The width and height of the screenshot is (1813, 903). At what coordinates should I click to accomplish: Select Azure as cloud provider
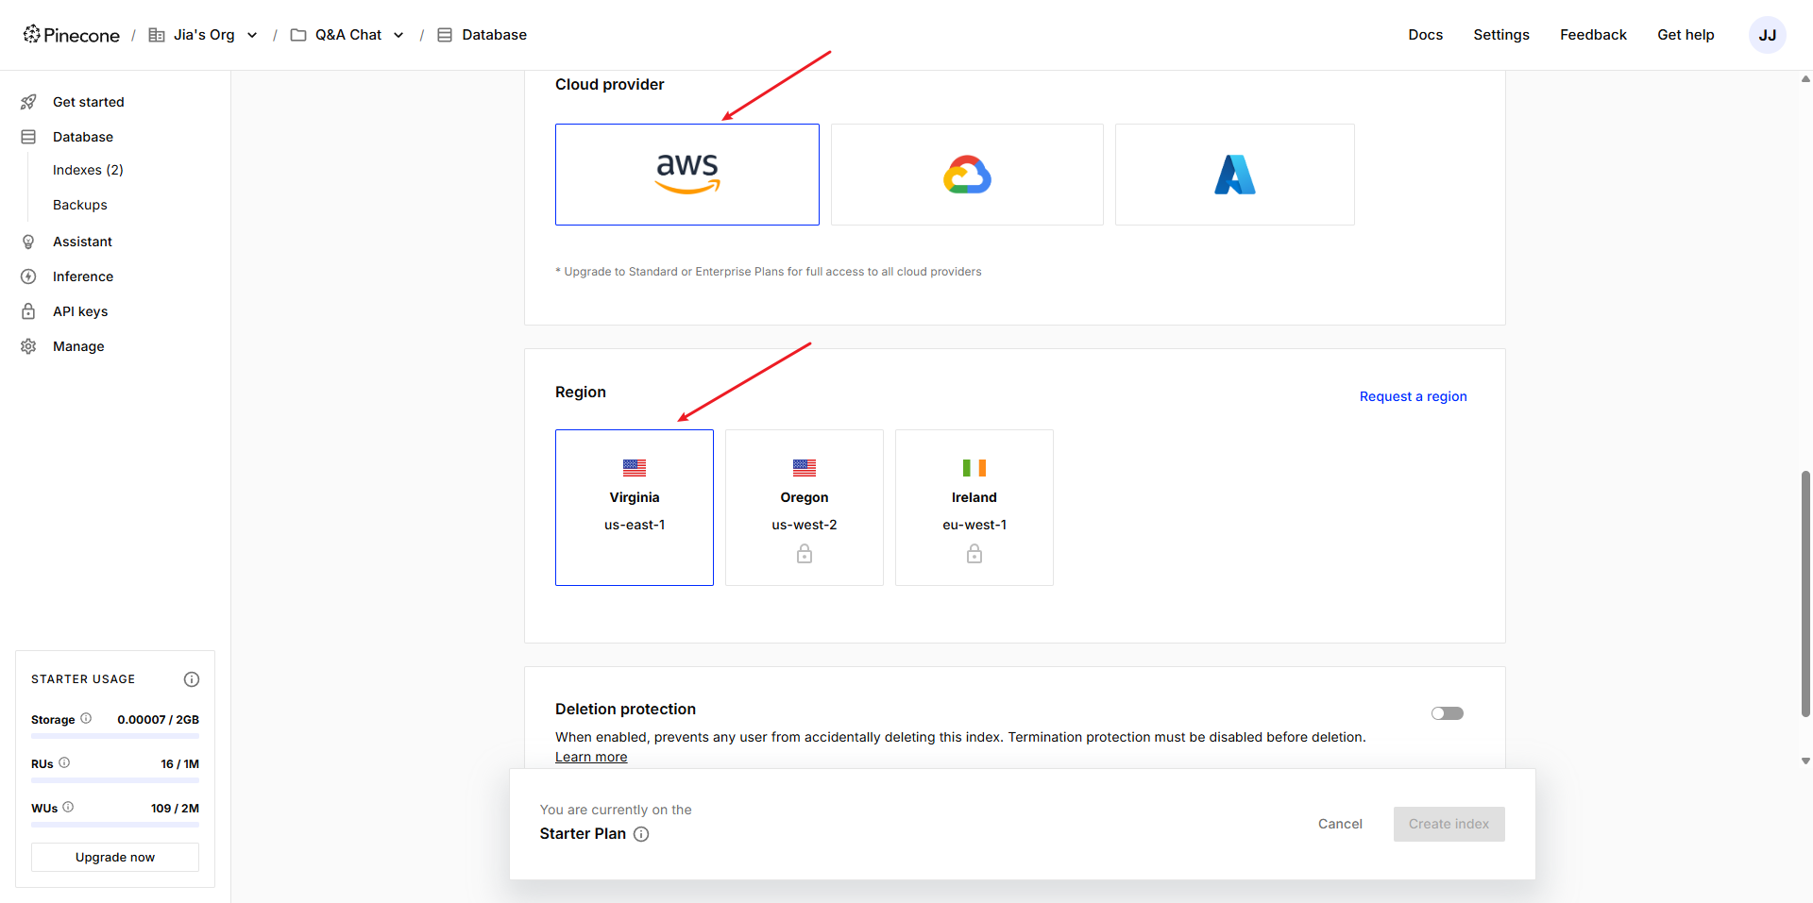[1235, 175]
